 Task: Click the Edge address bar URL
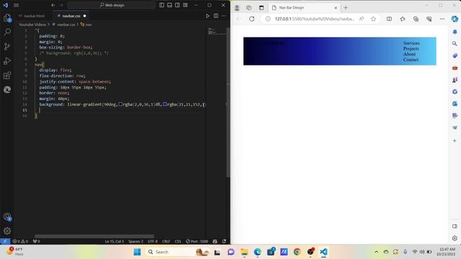pos(314,19)
